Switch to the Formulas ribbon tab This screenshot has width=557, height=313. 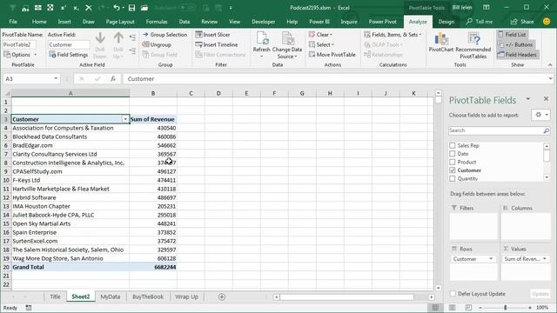click(157, 22)
